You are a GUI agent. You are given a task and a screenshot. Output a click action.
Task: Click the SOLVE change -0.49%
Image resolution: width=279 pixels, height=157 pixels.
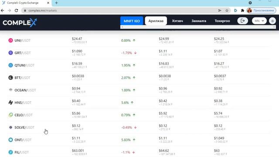(x=126, y=127)
